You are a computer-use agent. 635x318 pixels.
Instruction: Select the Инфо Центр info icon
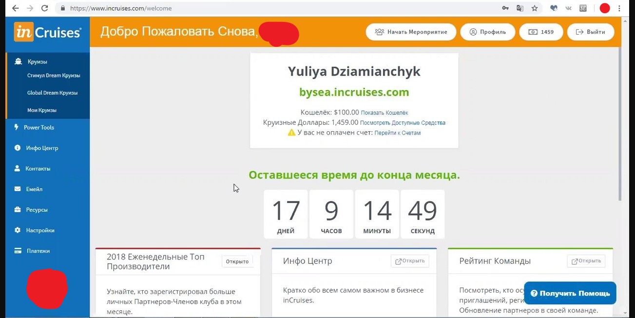[17, 148]
